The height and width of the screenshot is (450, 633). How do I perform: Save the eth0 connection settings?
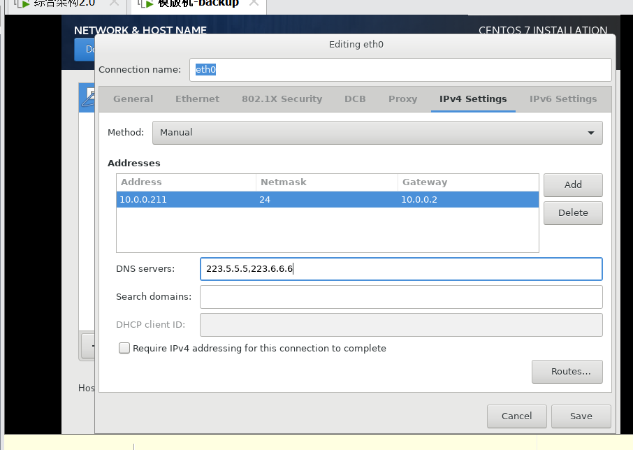581,416
